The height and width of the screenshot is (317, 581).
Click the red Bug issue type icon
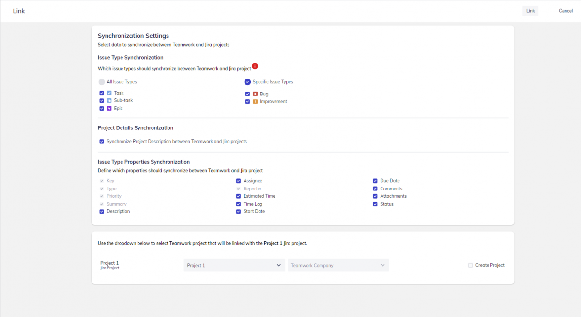[255, 94]
